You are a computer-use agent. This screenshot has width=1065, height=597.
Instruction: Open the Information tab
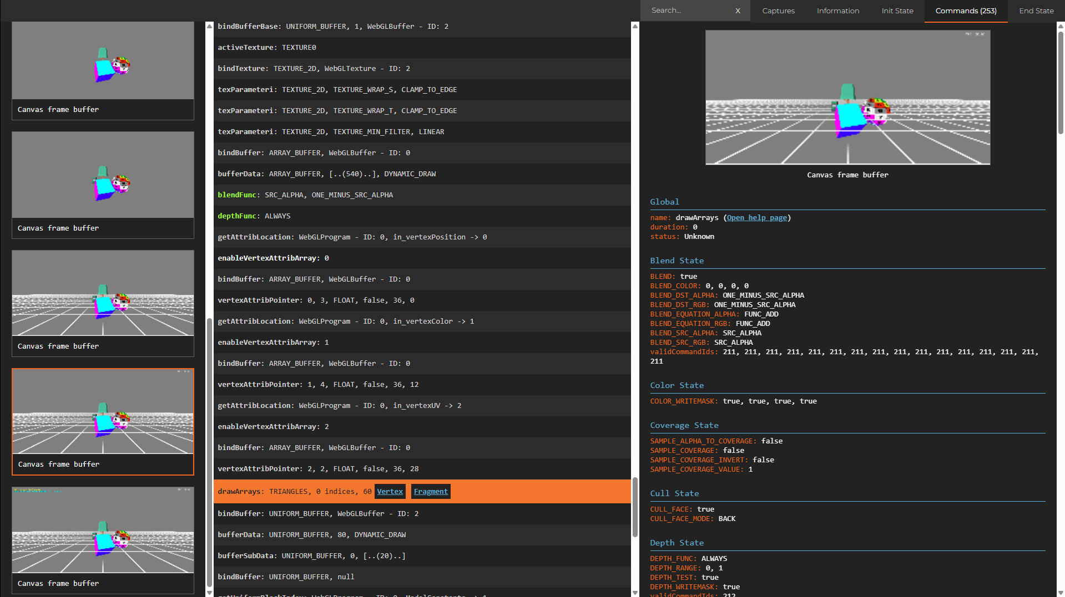(837, 11)
